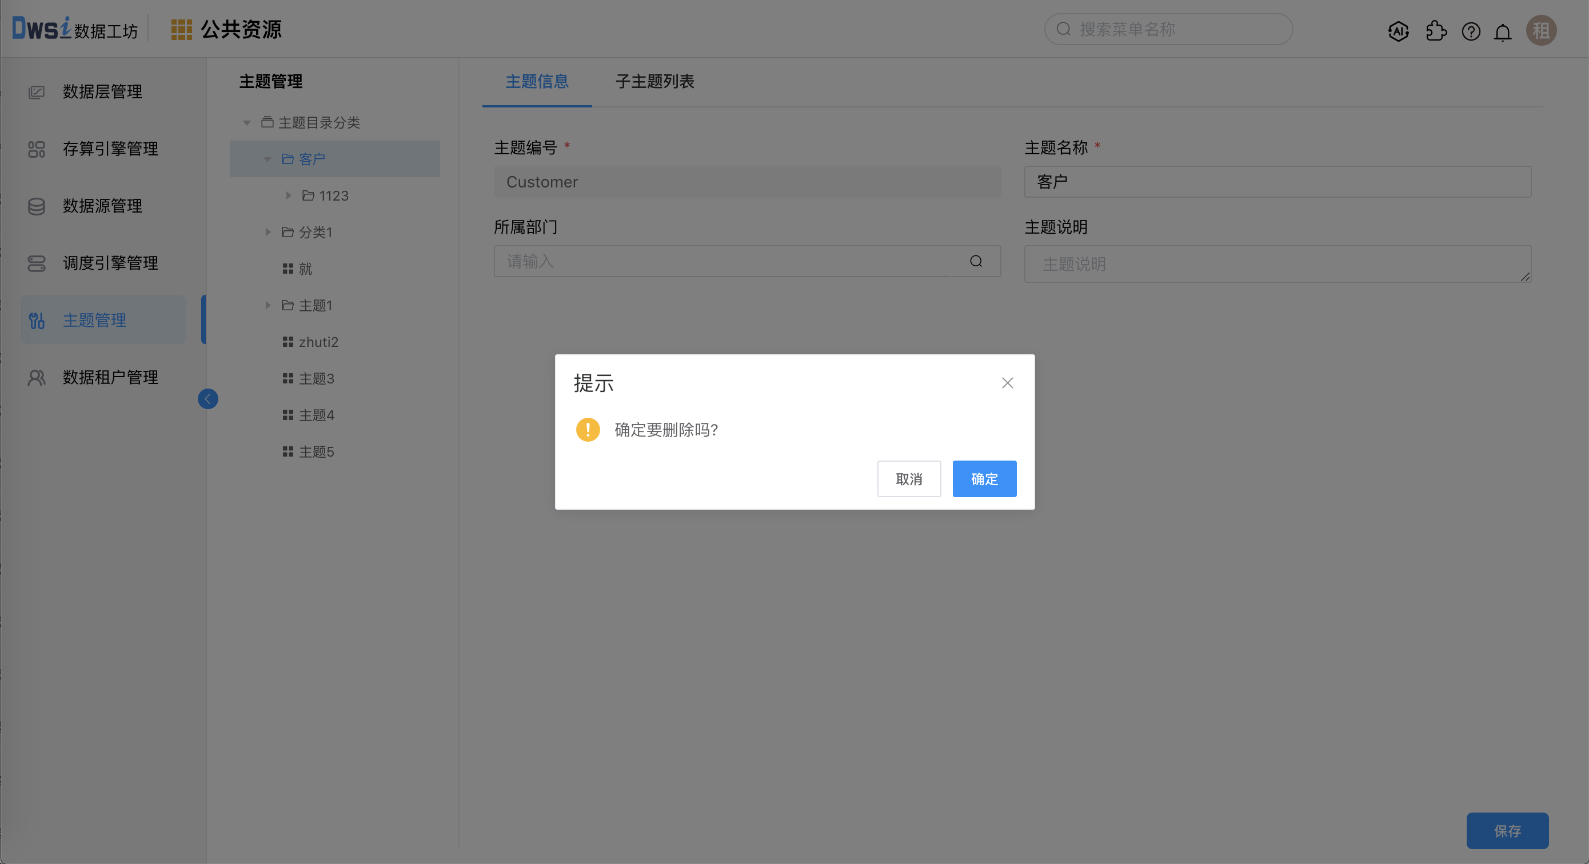Open the plugins puzzle-piece icon

coord(1436,31)
